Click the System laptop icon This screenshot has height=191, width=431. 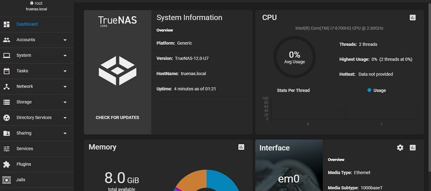tap(6, 55)
